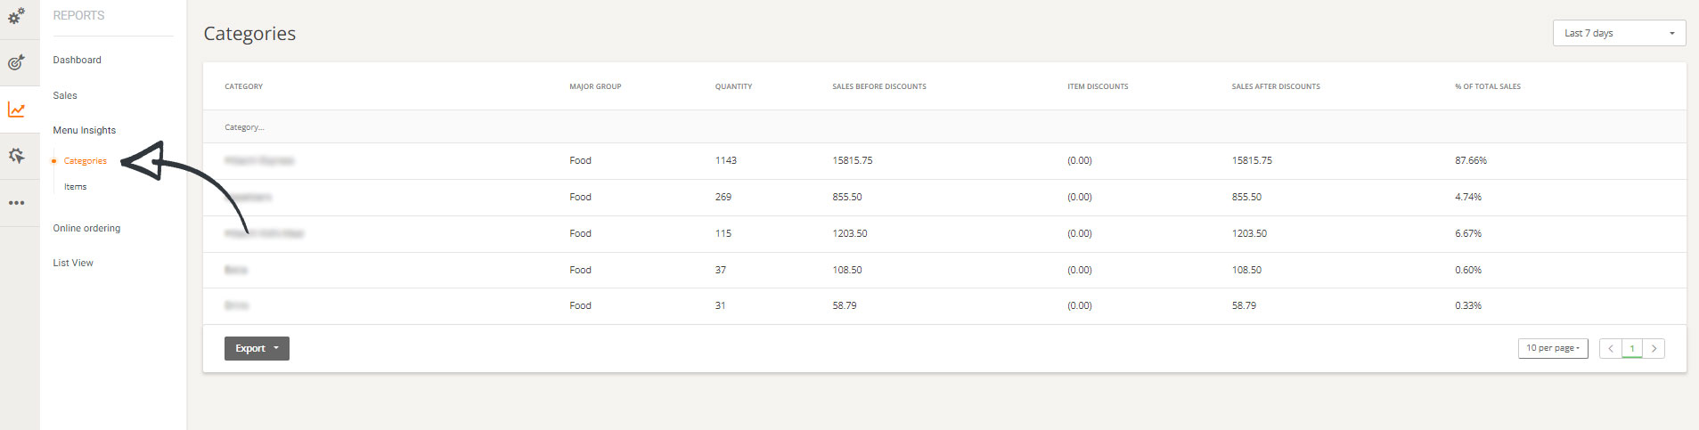
Task: Select the reports chart icon in sidebar
Action: click(x=16, y=110)
